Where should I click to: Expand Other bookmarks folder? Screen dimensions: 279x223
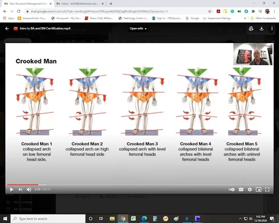263,18
